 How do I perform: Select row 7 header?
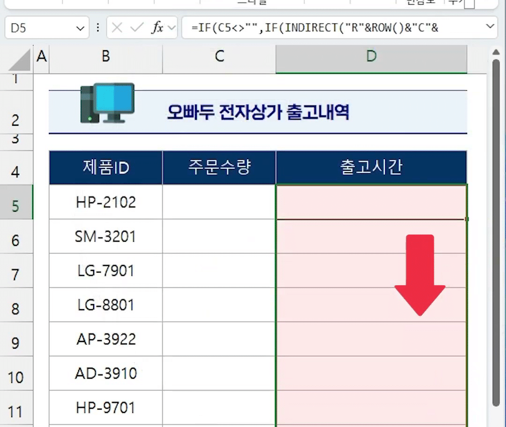[x=16, y=271]
